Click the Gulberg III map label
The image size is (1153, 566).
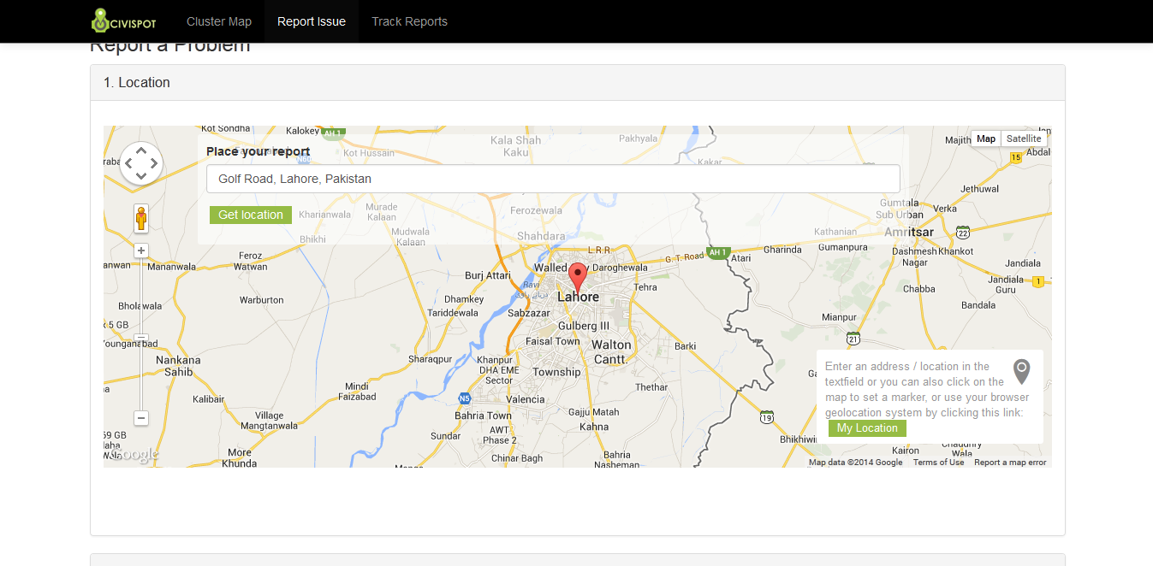click(584, 326)
